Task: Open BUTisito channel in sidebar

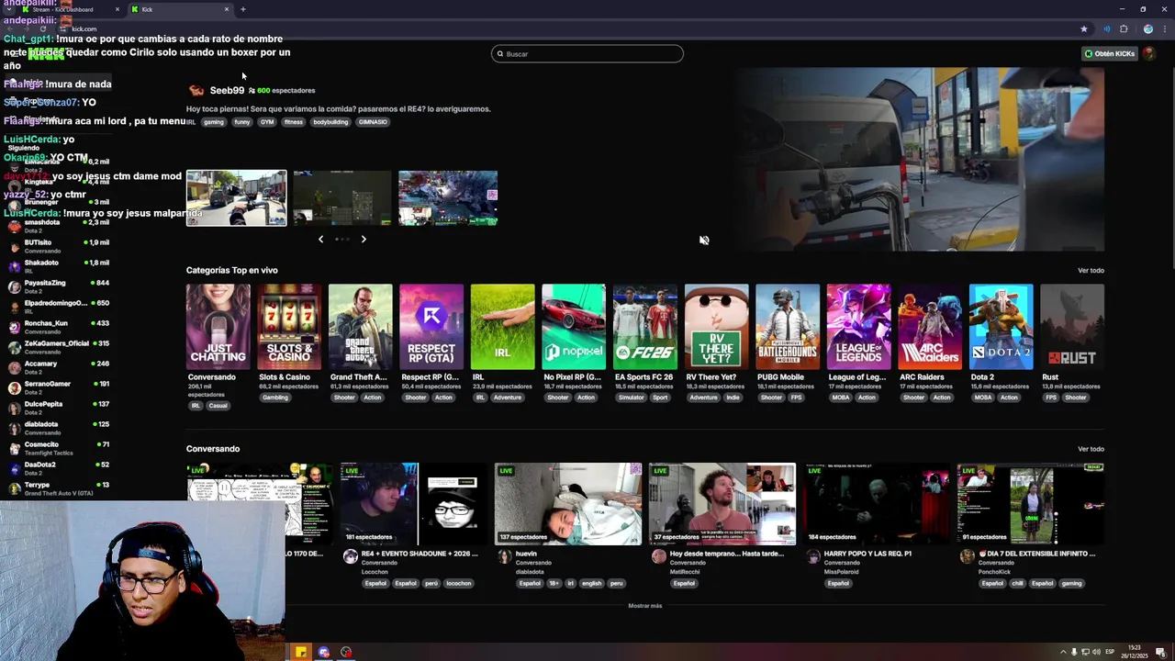Action: click(57, 246)
